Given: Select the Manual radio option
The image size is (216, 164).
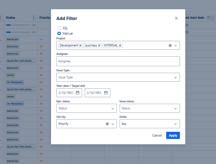Looking at the screenshot, I should [x=59, y=33].
